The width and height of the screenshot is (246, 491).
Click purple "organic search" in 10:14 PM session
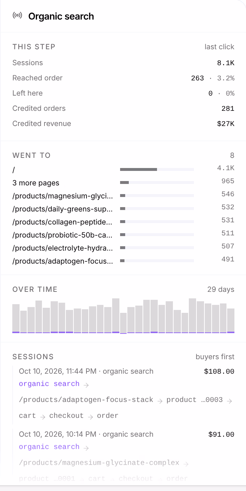tap(49, 447)
